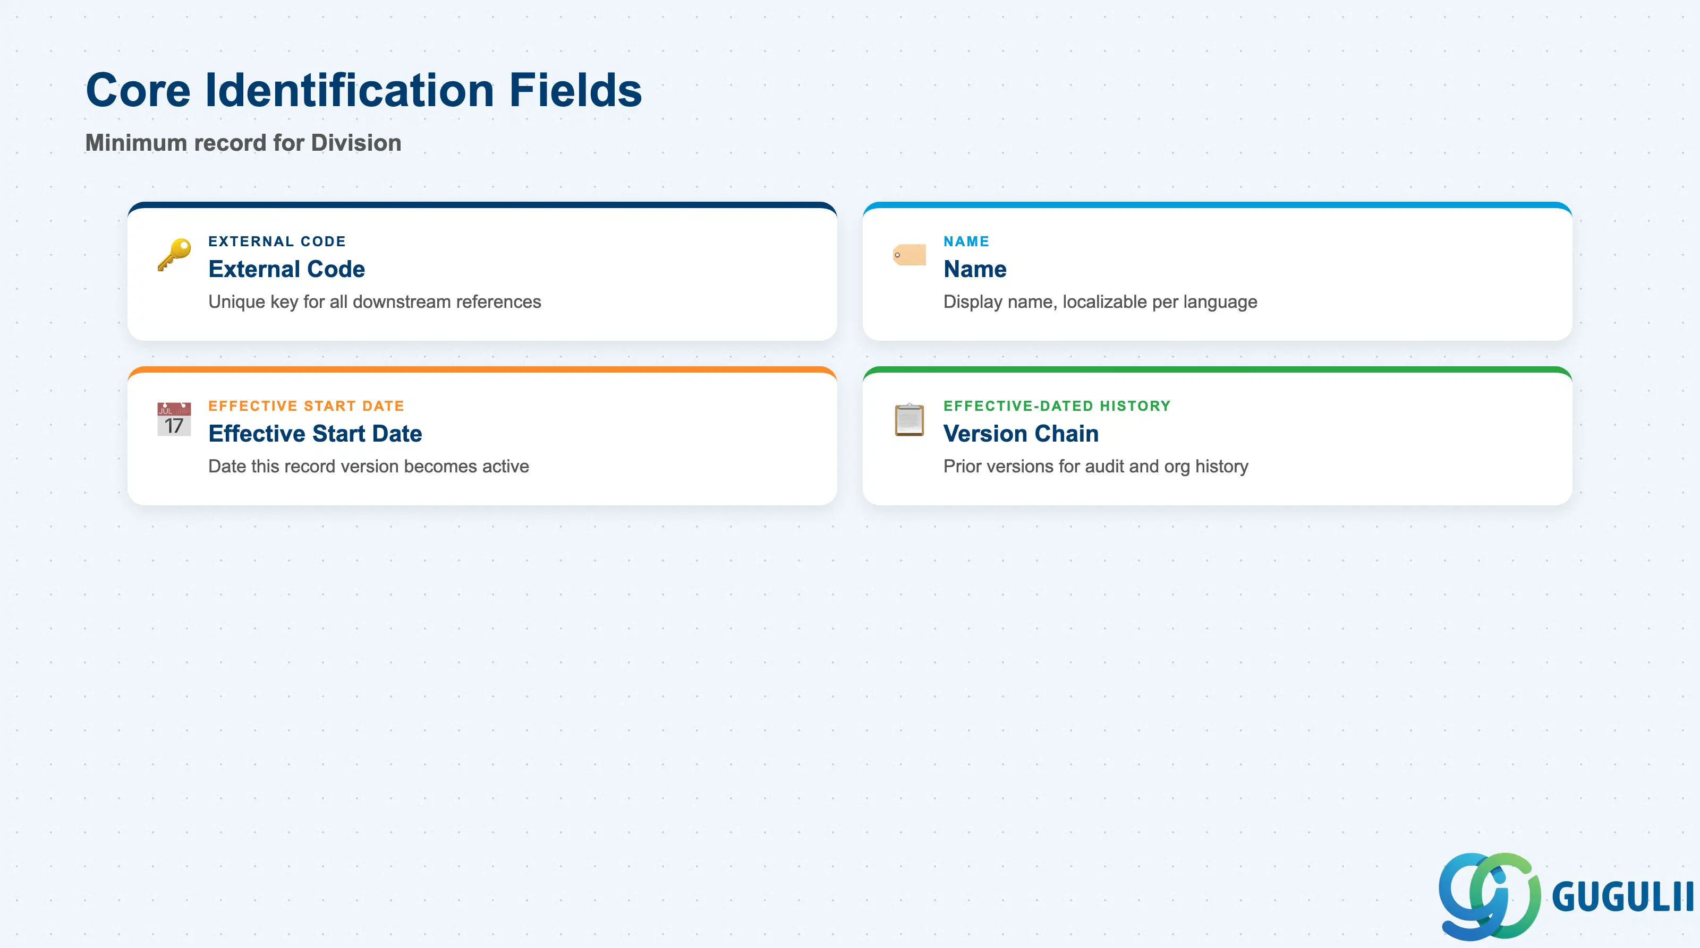Select the GUGULII brand wordmark
Viewport: 1700px width, 948px height.
(1622, 897)
